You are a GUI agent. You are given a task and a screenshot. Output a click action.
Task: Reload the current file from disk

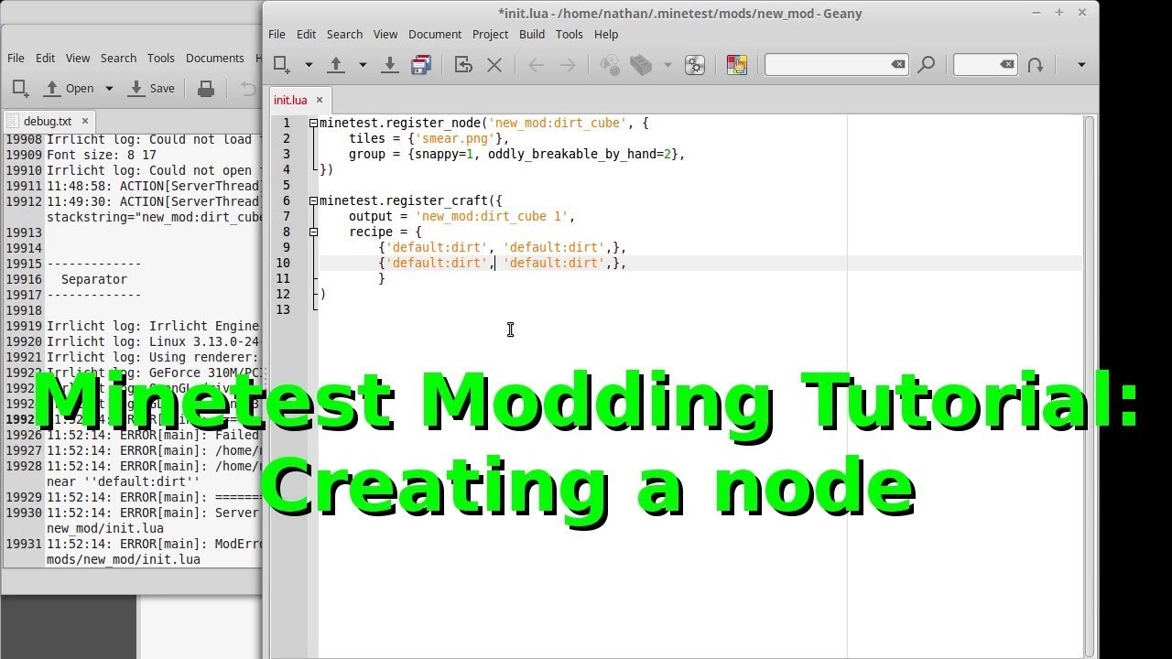[463, 65]
